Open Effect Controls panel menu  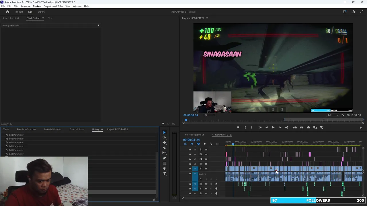tap(43, 18)
